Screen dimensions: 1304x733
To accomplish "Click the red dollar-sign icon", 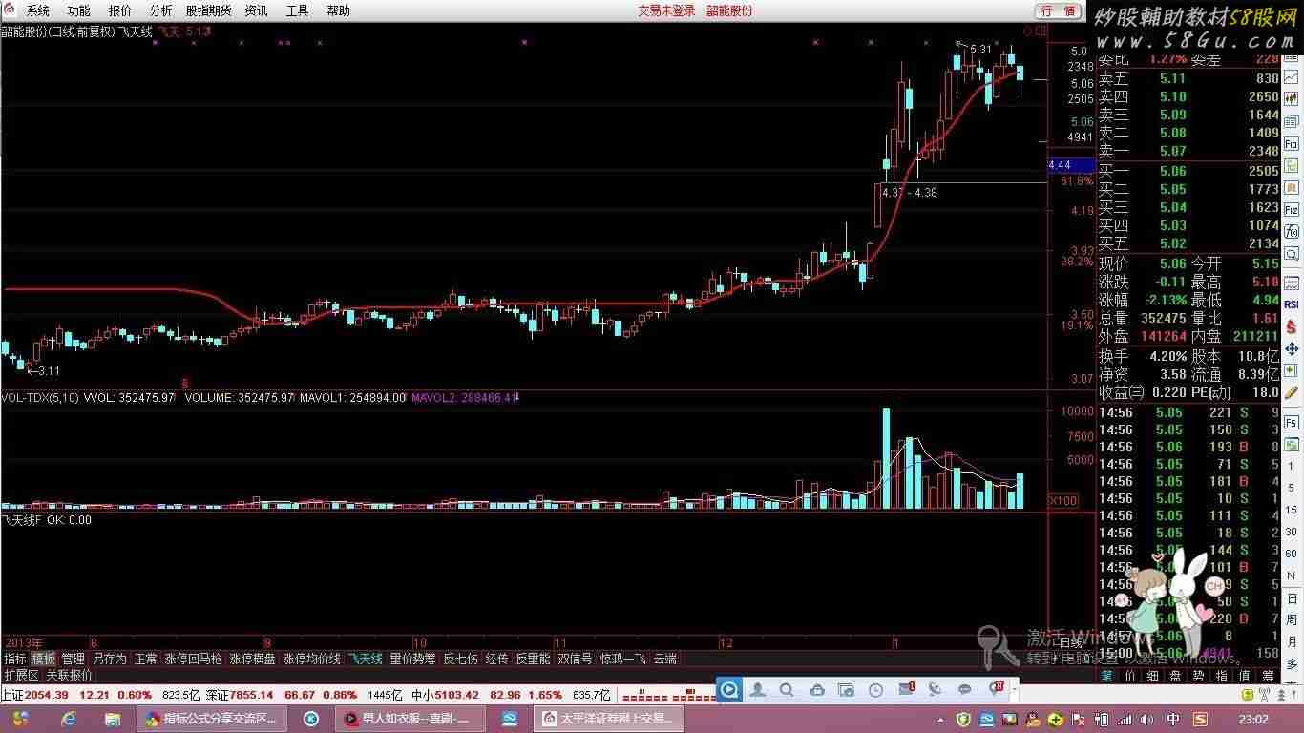I will click(1291, 326).
